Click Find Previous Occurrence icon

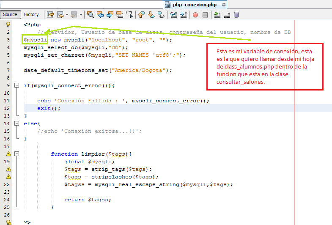100,15
